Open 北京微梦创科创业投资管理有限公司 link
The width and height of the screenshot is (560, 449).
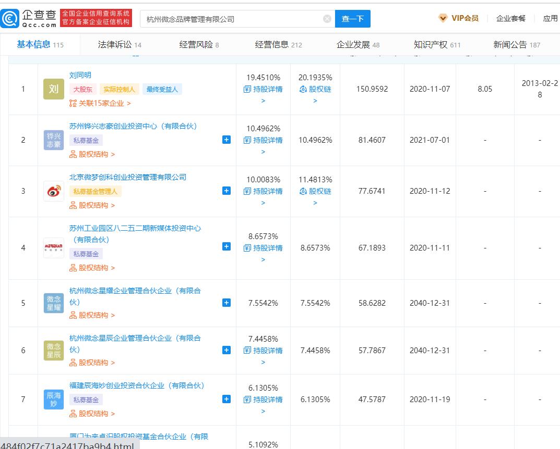pos(128,177)
